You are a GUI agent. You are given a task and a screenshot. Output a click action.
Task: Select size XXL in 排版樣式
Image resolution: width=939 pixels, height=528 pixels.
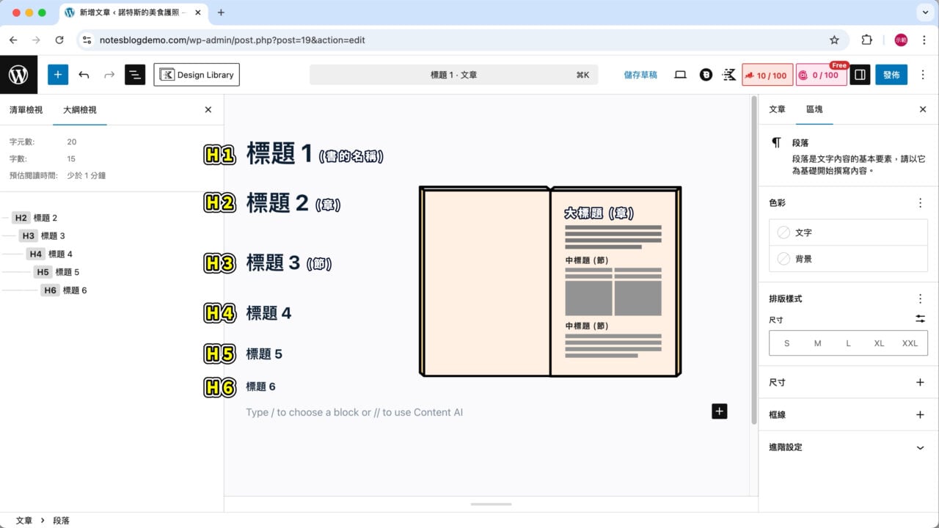(910, 342)
